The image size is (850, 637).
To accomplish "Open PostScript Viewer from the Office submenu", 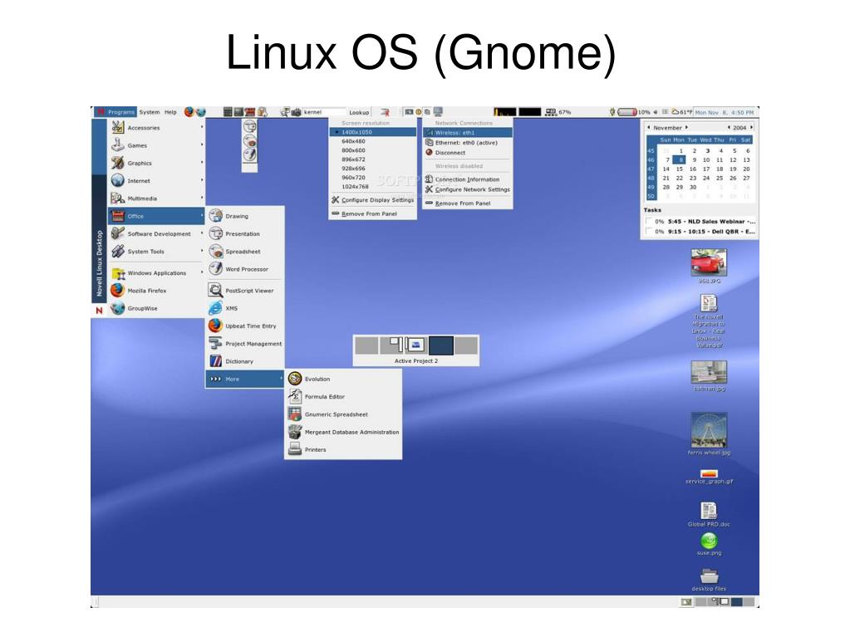I will pyautogui.click(x=244, y=291).
